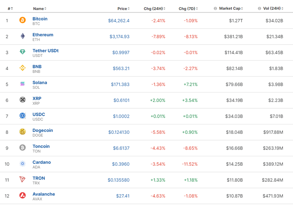
Task: Sort by Chg (7D) column header
Action: click(x=188, y=9)
